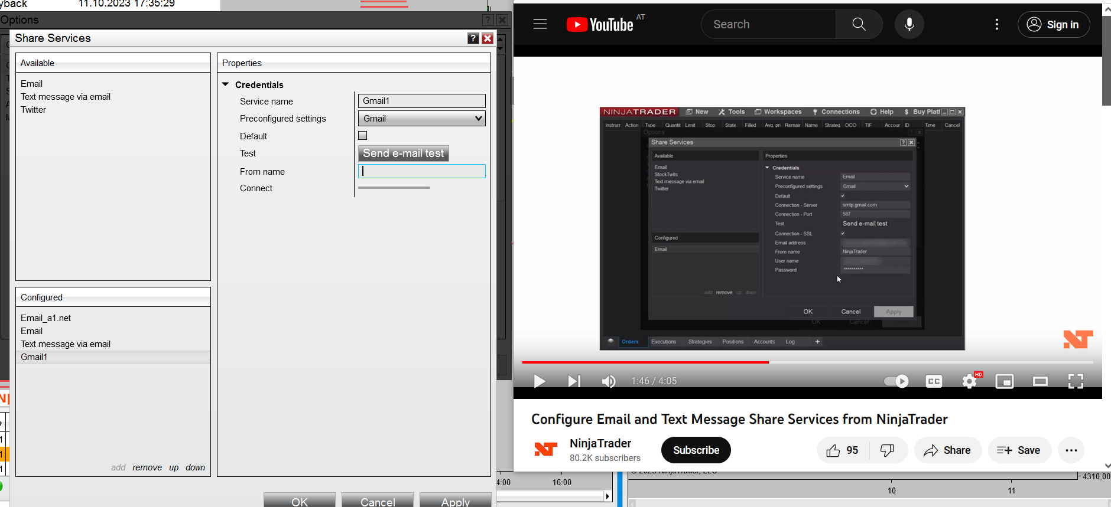The image size is (1111, 507).
Task: Open the NinjaTrader channel name link
Action: point(600,443)
